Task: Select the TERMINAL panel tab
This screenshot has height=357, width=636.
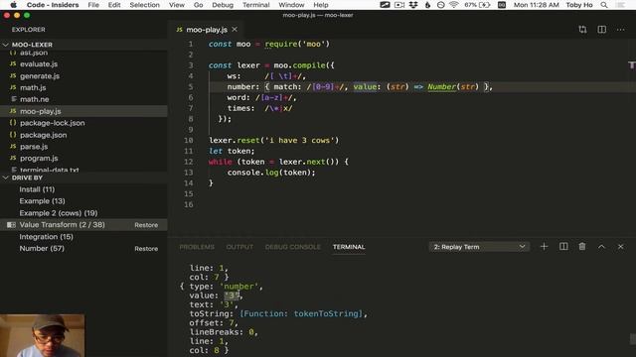Action: click(349, 247)
